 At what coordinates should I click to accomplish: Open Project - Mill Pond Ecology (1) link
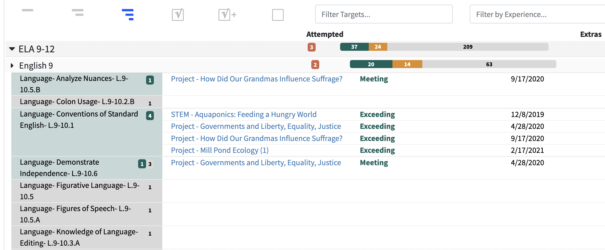click(x=220, y=150)
